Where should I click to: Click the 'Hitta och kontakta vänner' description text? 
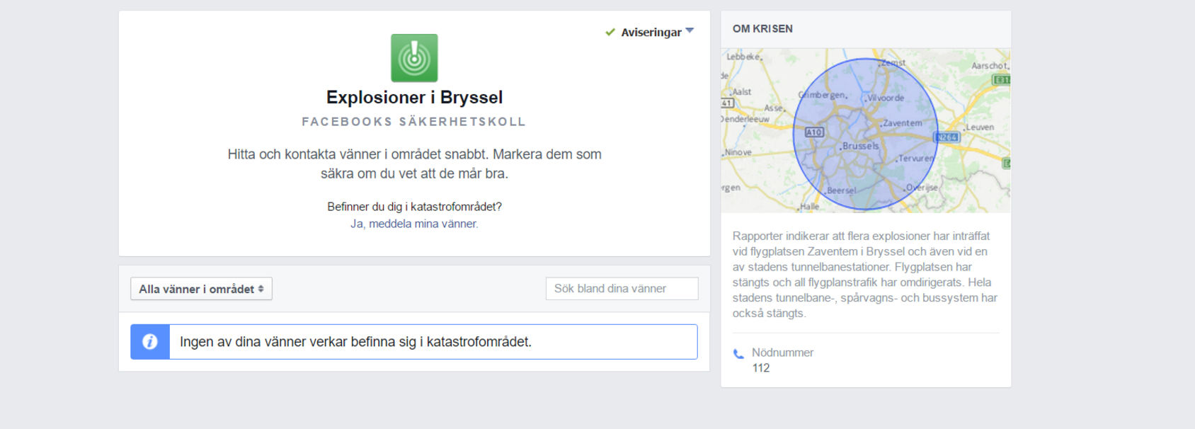(x=414, y=164)
